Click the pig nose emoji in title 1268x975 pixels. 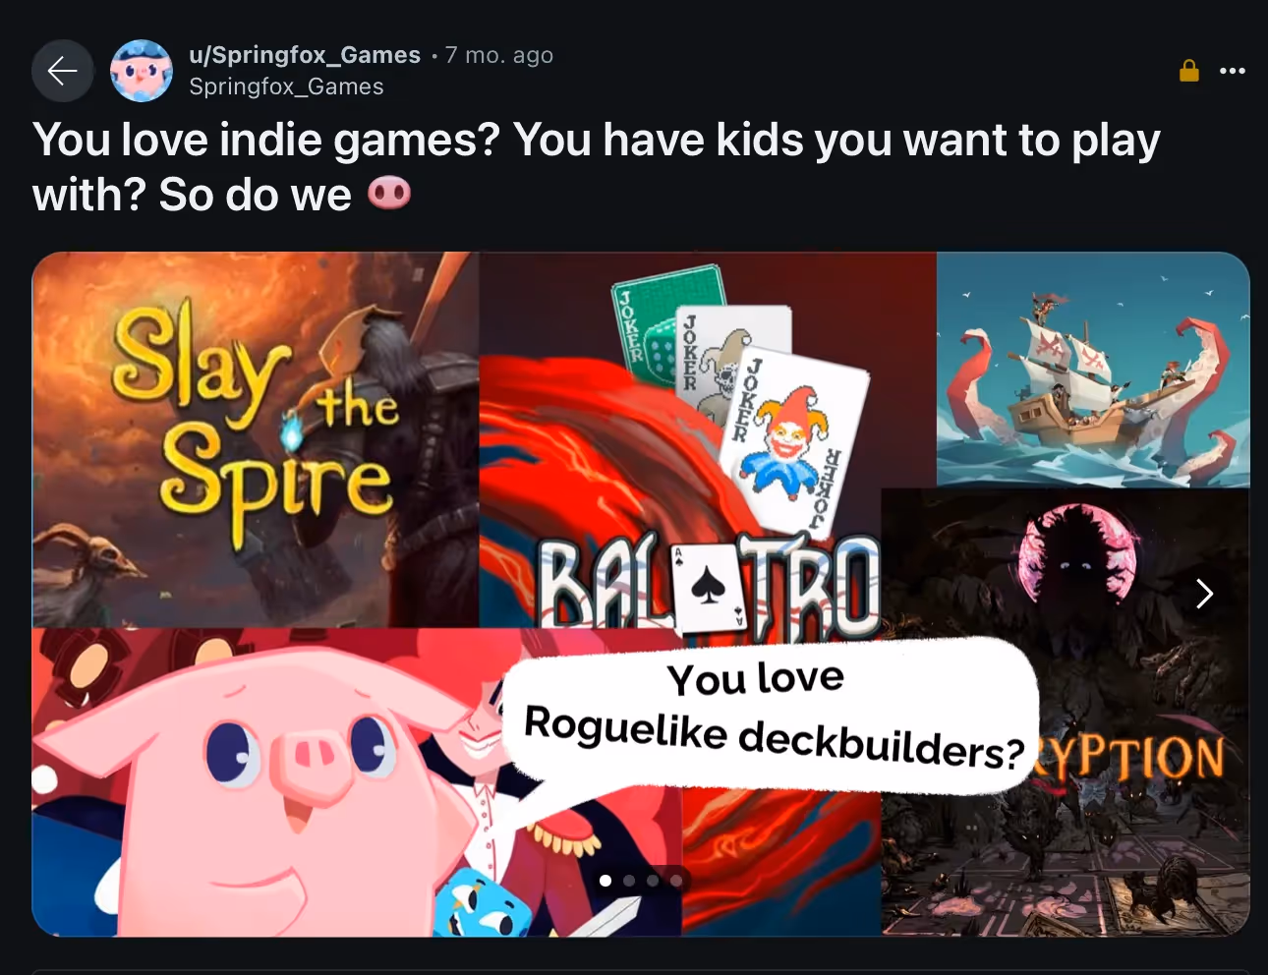[x=389, y=193]
